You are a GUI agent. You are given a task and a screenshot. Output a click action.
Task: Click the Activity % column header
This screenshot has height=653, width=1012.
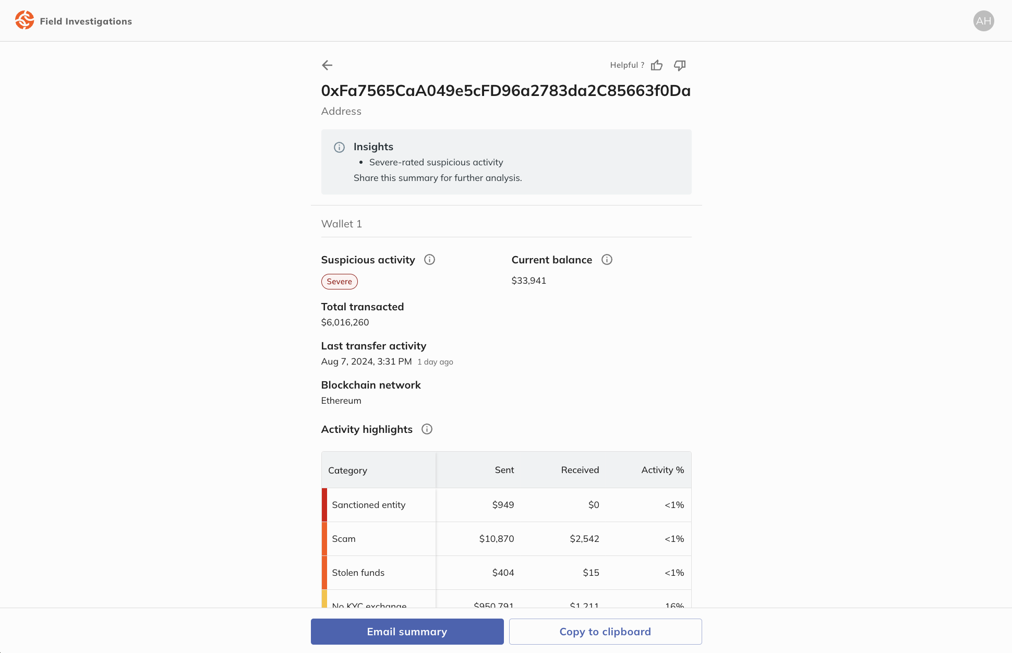tap(662, 470)
